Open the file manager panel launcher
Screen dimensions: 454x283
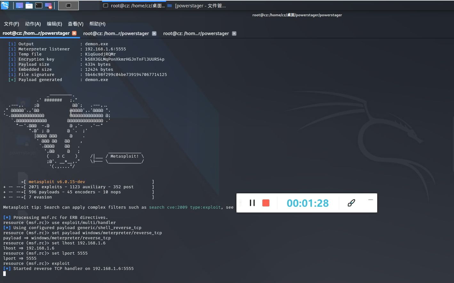tap(29, 5)
